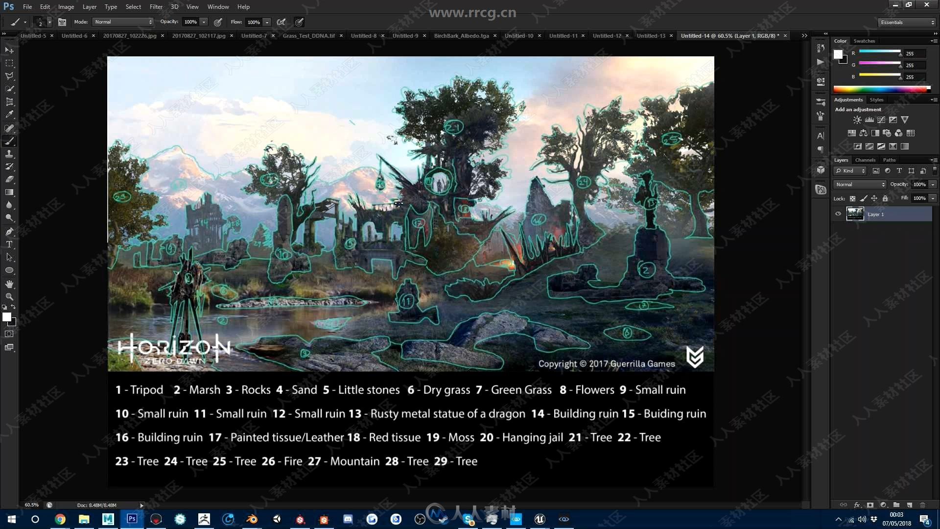
Task: Select the Brush tool in the toolbox
Action: (9, 141)
